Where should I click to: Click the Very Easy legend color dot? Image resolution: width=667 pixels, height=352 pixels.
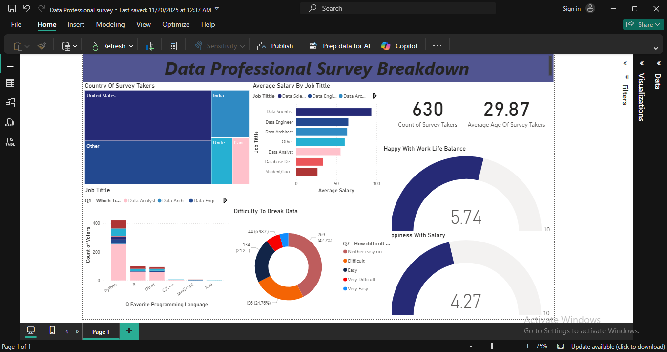345,289
